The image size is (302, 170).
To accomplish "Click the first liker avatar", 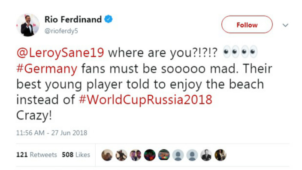I will pos(107,155).
